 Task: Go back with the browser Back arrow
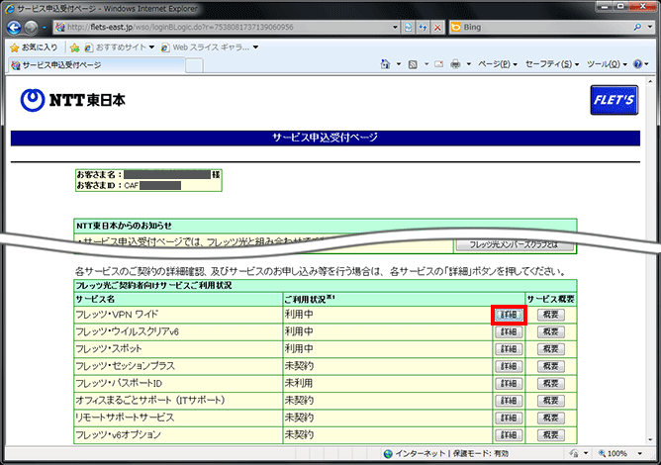point(14,28)
